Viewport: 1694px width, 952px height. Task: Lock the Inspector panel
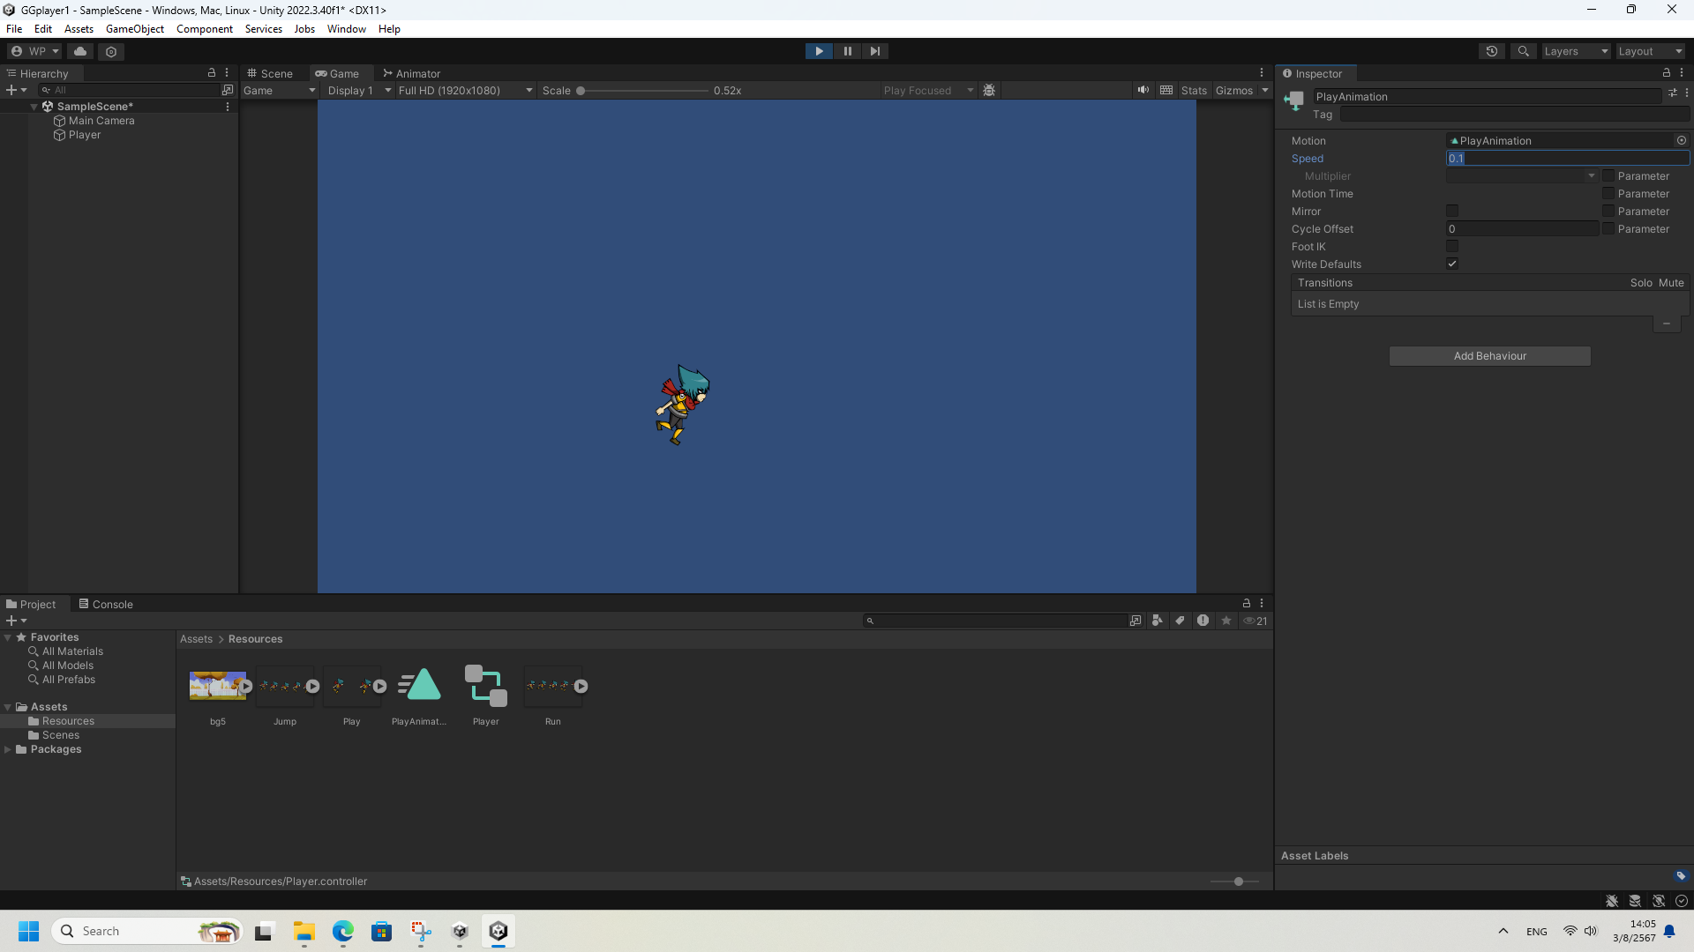[1666, 73]
